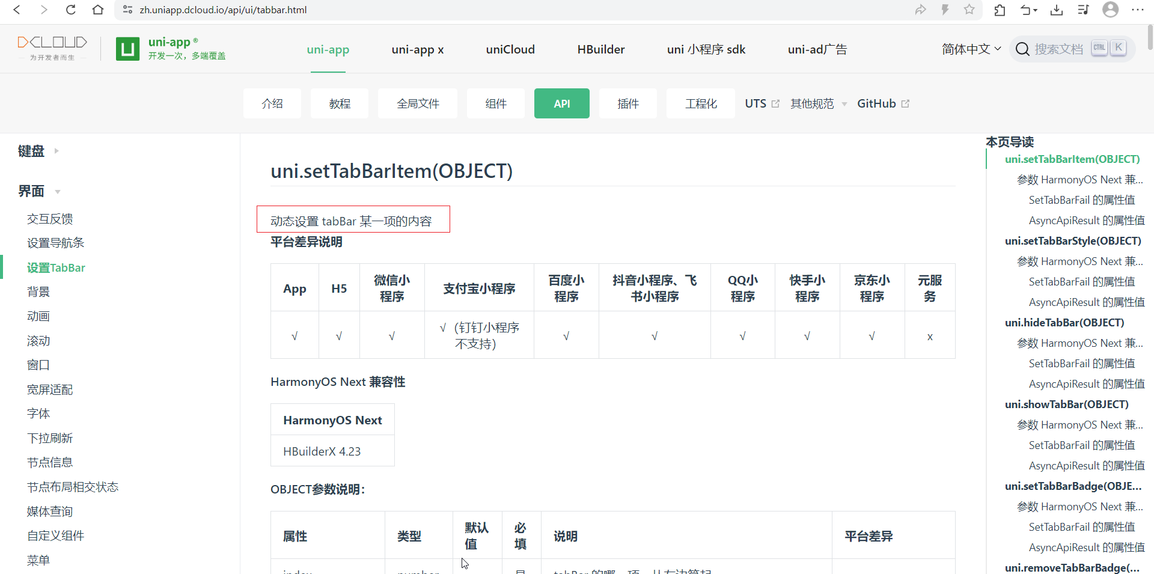1154x574 pixels.
Task: Open the 简体中文 language dropdown
Action: tap(971, 49)
